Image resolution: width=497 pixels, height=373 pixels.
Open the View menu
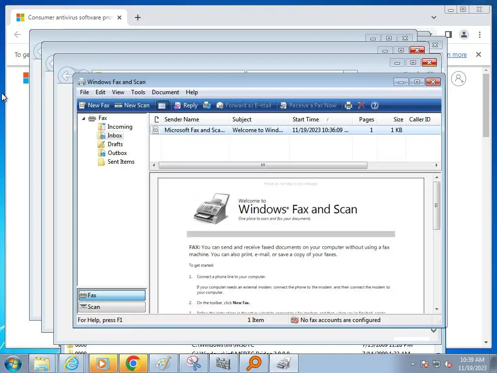pyautogui.click(x=118, y=92)
